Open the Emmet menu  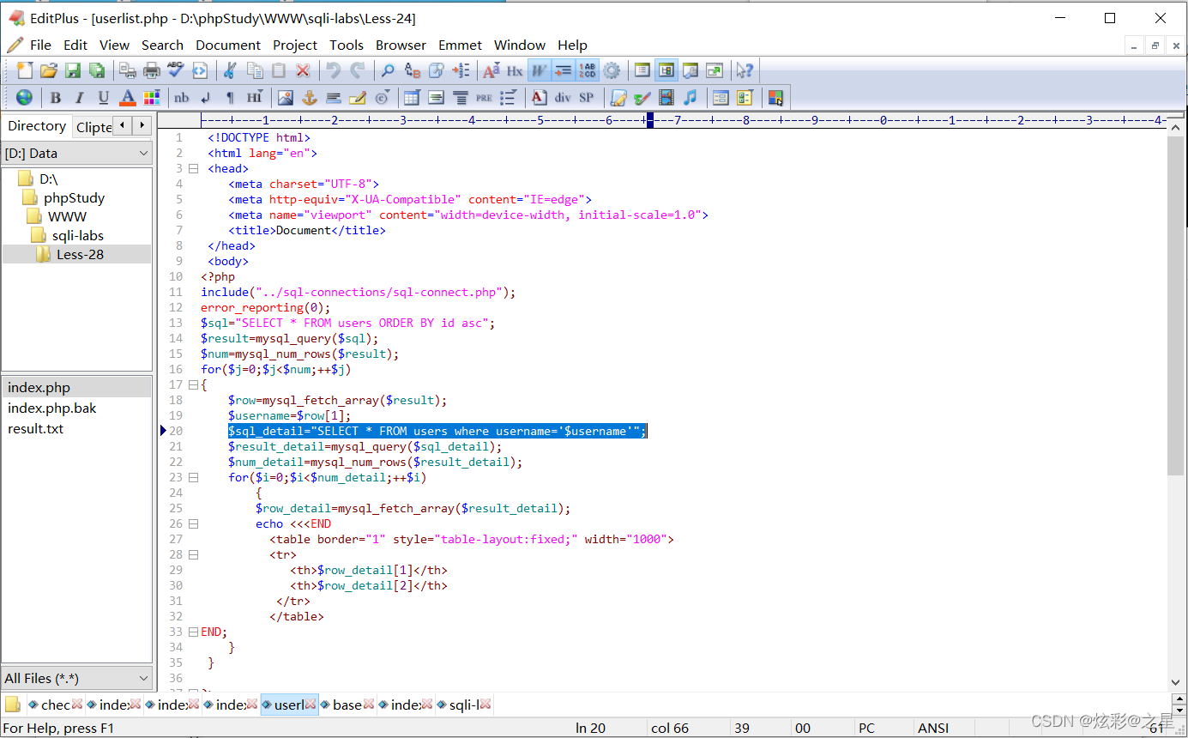(x=461, y=45)
